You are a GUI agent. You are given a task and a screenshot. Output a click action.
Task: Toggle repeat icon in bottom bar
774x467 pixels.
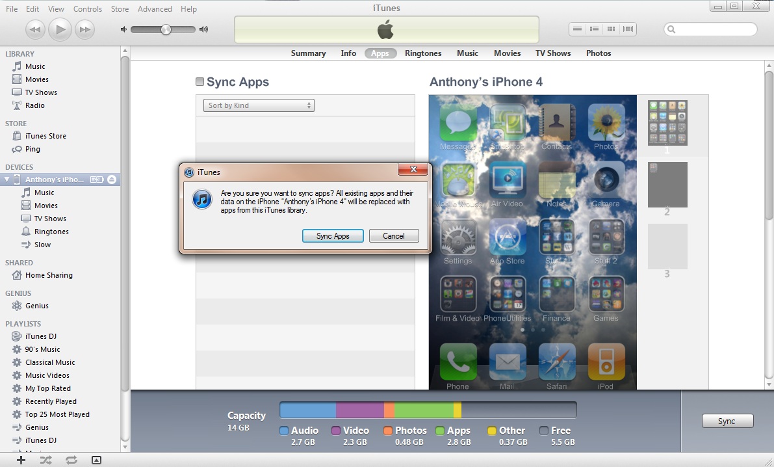click(x=71, y=460)
